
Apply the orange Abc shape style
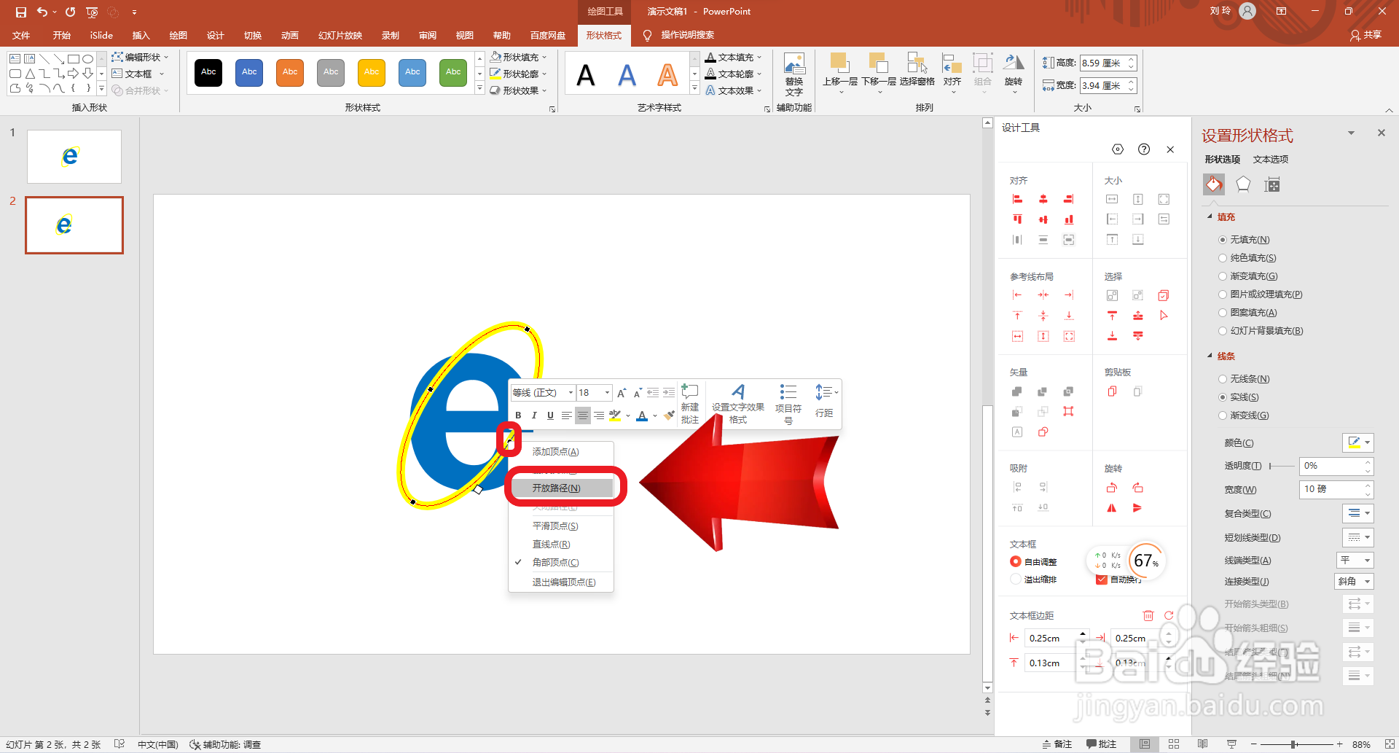point(290,72)
